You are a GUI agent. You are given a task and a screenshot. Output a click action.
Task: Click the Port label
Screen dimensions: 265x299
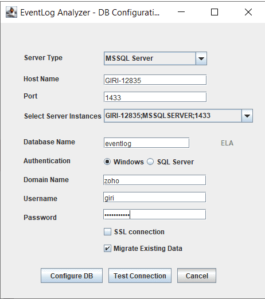(x=30, y=96)
